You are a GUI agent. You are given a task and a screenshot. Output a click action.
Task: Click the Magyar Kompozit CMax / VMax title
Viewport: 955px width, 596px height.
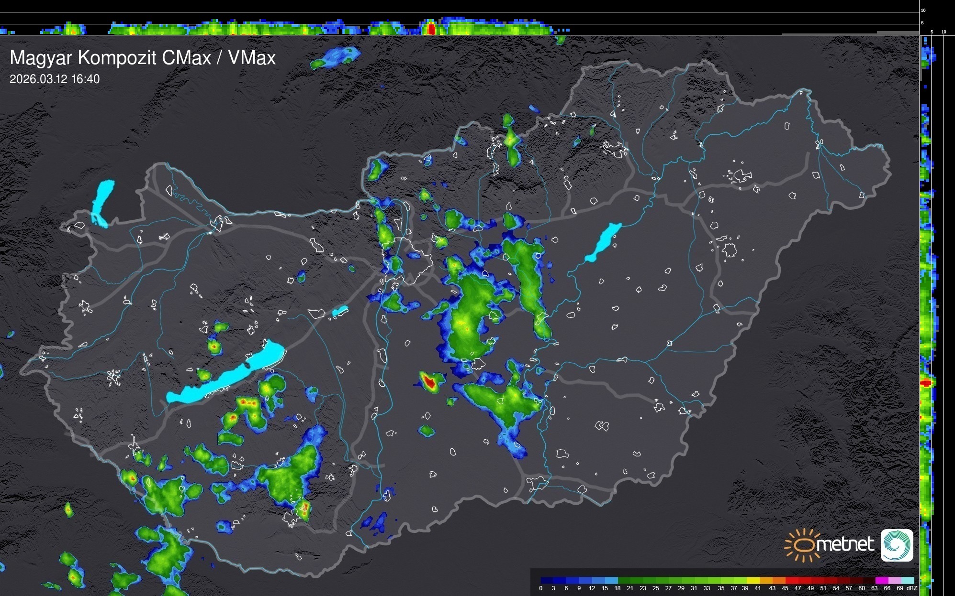coord(143,57)
